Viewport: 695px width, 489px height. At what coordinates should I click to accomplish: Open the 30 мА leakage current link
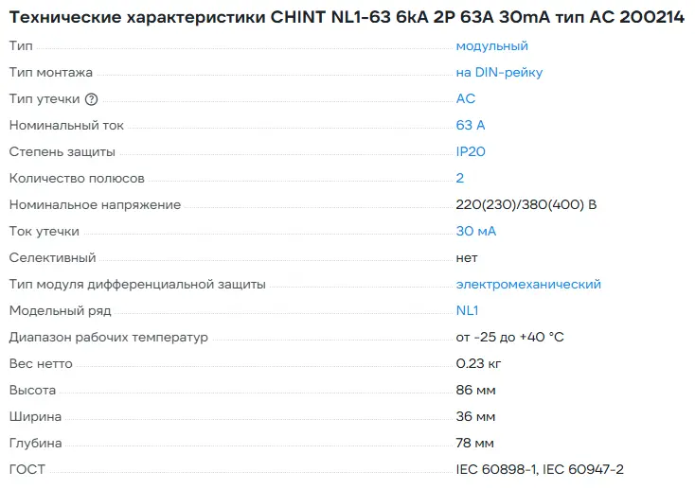click(475, 231)
